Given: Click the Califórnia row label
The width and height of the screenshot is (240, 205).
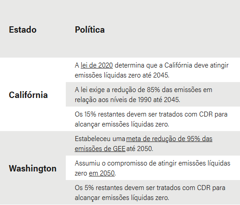Looking at the screenshot, I should tap(28, 95).
